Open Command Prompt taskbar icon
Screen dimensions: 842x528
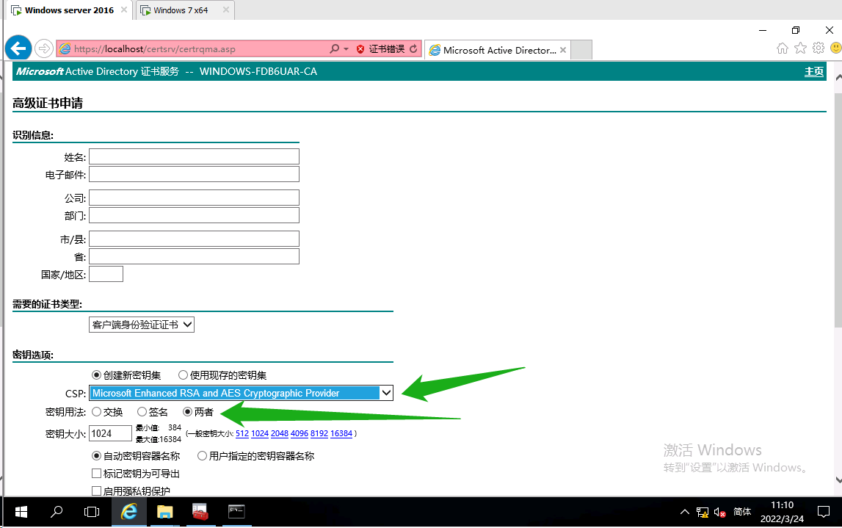236,512
